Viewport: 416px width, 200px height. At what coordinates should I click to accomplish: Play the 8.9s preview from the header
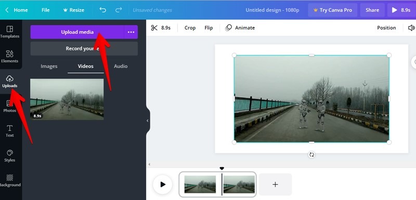point(401,10)
